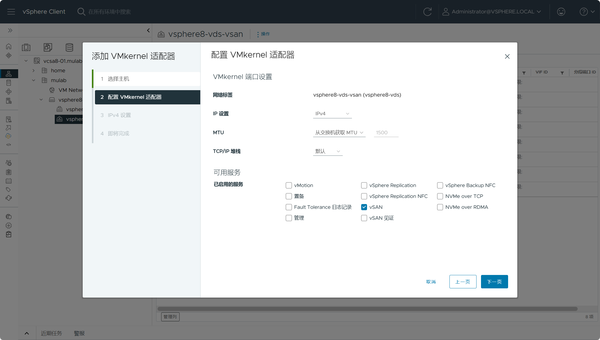Screen dimensions: 600x340
Task: Refresh the vSphere Client view
Action: click(427, 12)
